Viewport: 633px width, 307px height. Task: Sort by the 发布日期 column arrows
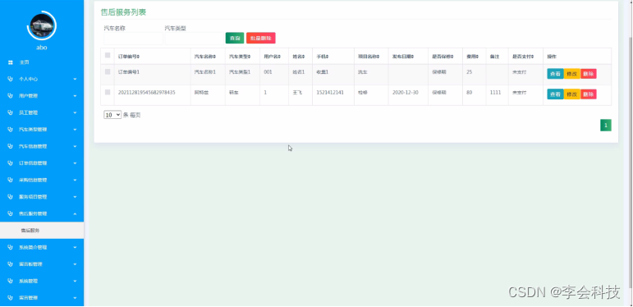(x=413, y=57)
